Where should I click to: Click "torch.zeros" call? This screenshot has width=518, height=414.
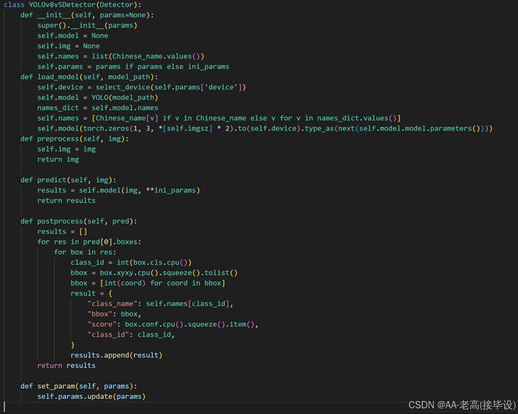click(106, 128)
